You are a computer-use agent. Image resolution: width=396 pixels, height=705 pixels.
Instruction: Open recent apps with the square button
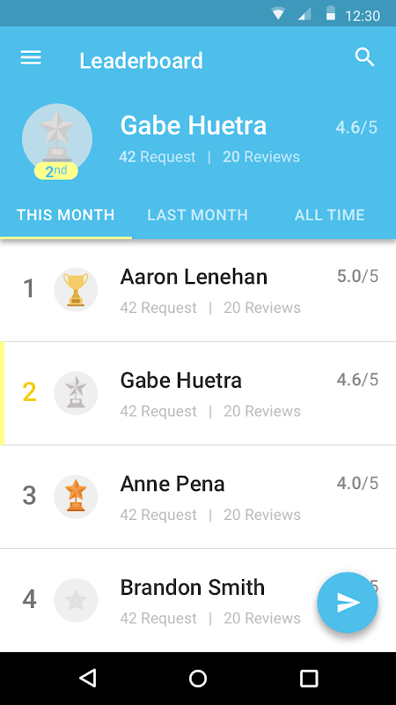(309, 678)
